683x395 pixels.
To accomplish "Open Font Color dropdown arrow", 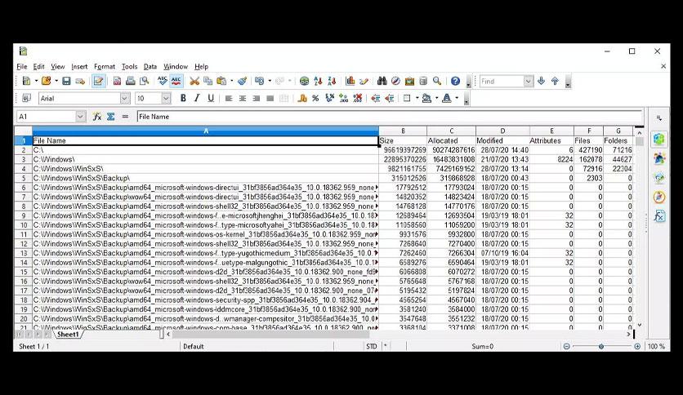I will [x=457, y=98].
